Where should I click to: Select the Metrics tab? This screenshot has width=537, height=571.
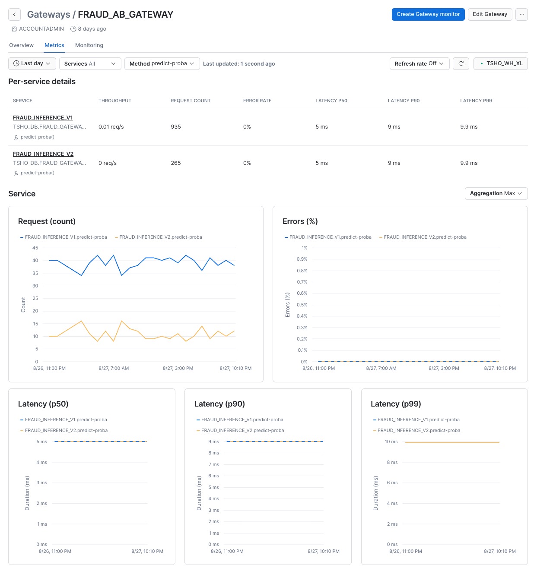pyautogui.click(x=54, y=45)
